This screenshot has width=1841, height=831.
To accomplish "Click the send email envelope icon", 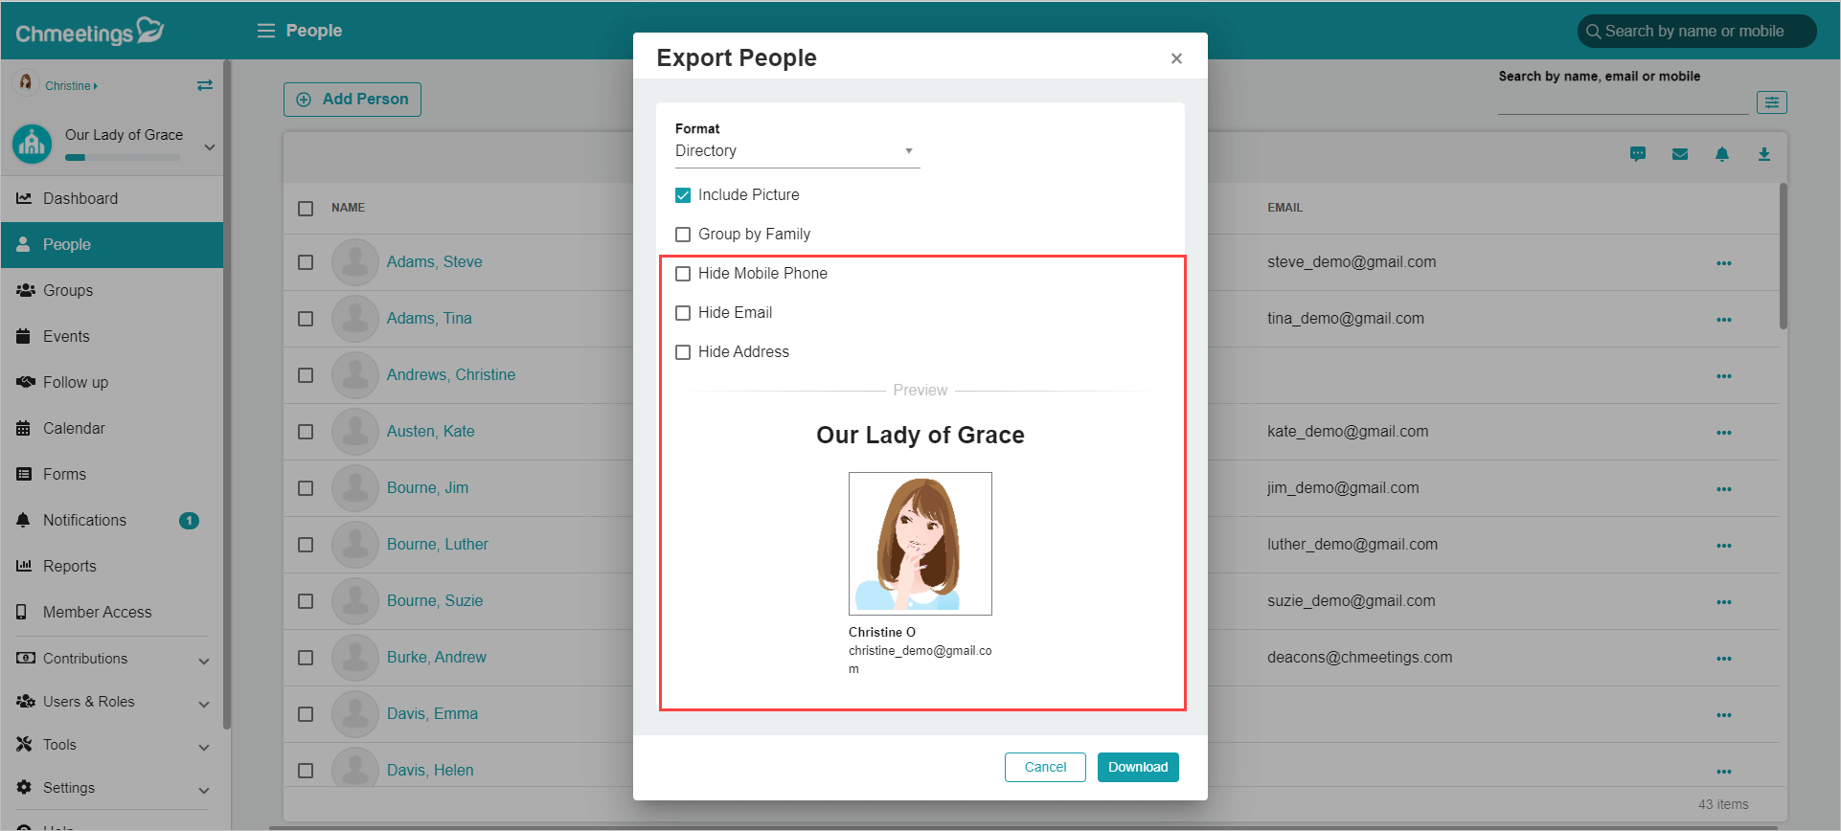I will tap(1680, 154).
